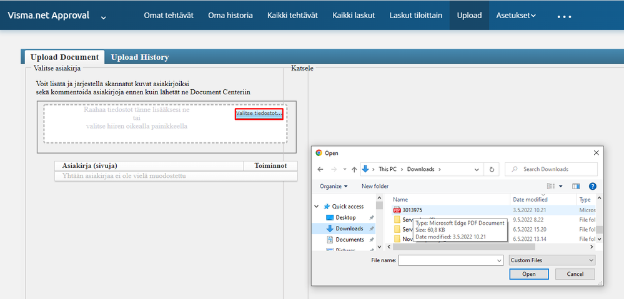This screenshot has width=624, height=299.
Task: Click the Valitse tiedostot button
Action: tap(259, 114)
